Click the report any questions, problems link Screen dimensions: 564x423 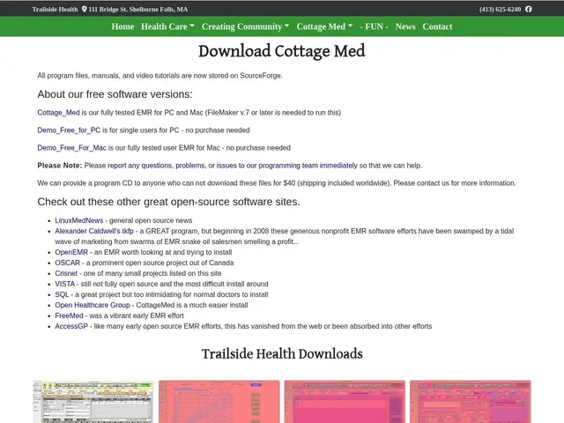pos(233,166)
